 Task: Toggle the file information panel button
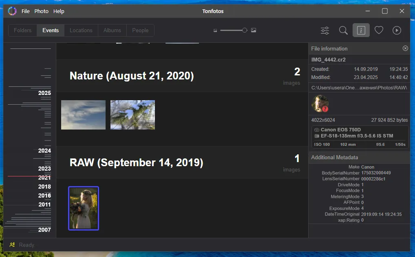(361, 30)
